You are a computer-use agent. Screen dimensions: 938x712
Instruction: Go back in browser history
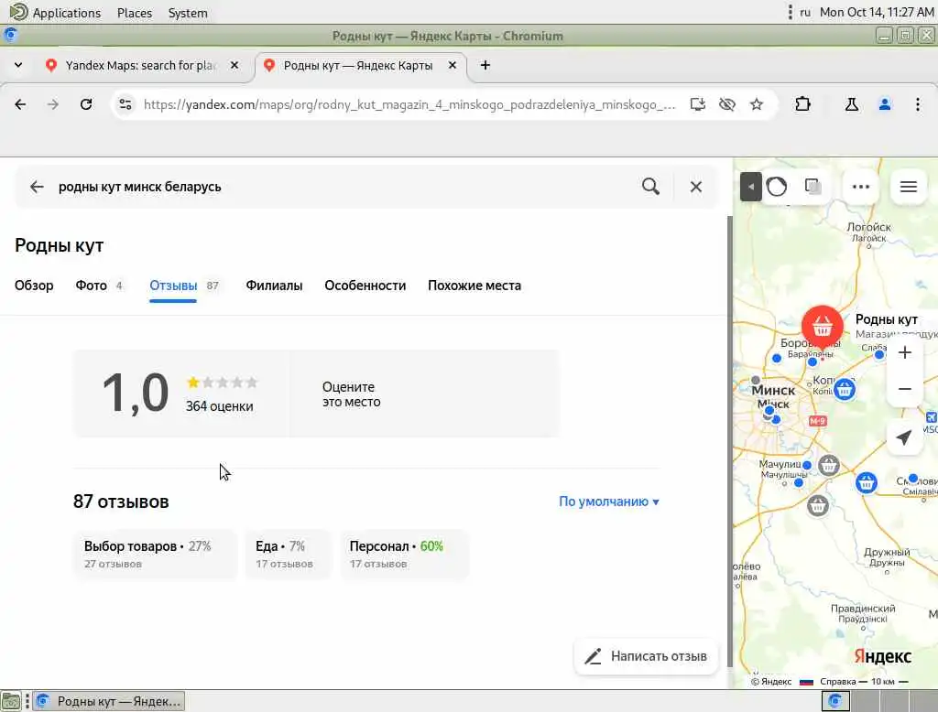[x=20, y=104]
